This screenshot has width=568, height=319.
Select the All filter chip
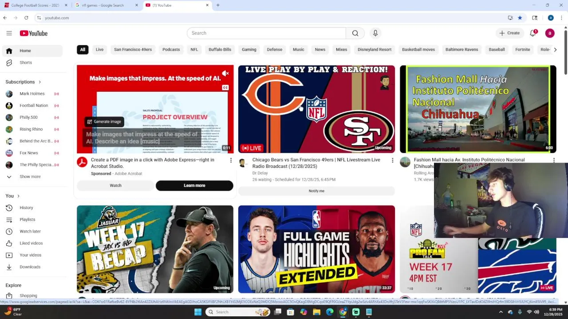pos(83,50)
